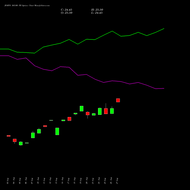Click the tall green candle for 13 Aug
The height and width of the screenshot is (190, 190).
pyautogui.click(x=57, y=131)
